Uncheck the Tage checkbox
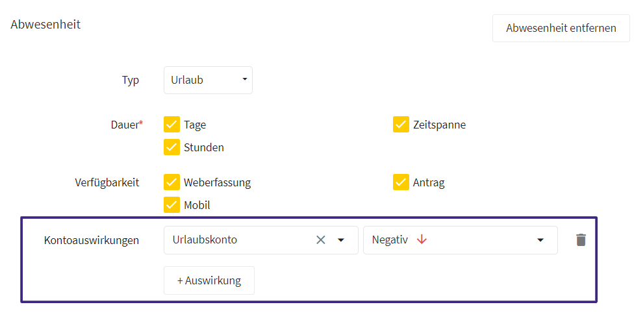 coord(171,125)
